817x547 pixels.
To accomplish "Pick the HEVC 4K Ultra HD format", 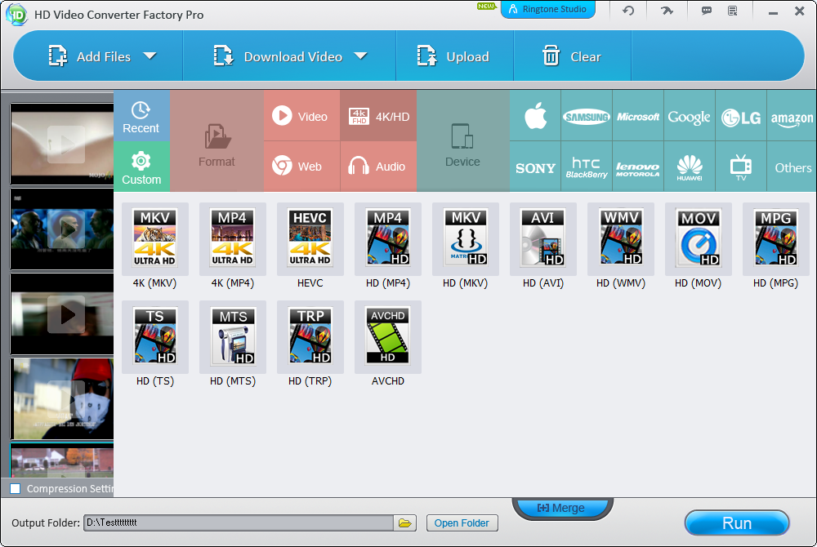I will (x=310, y=239).
